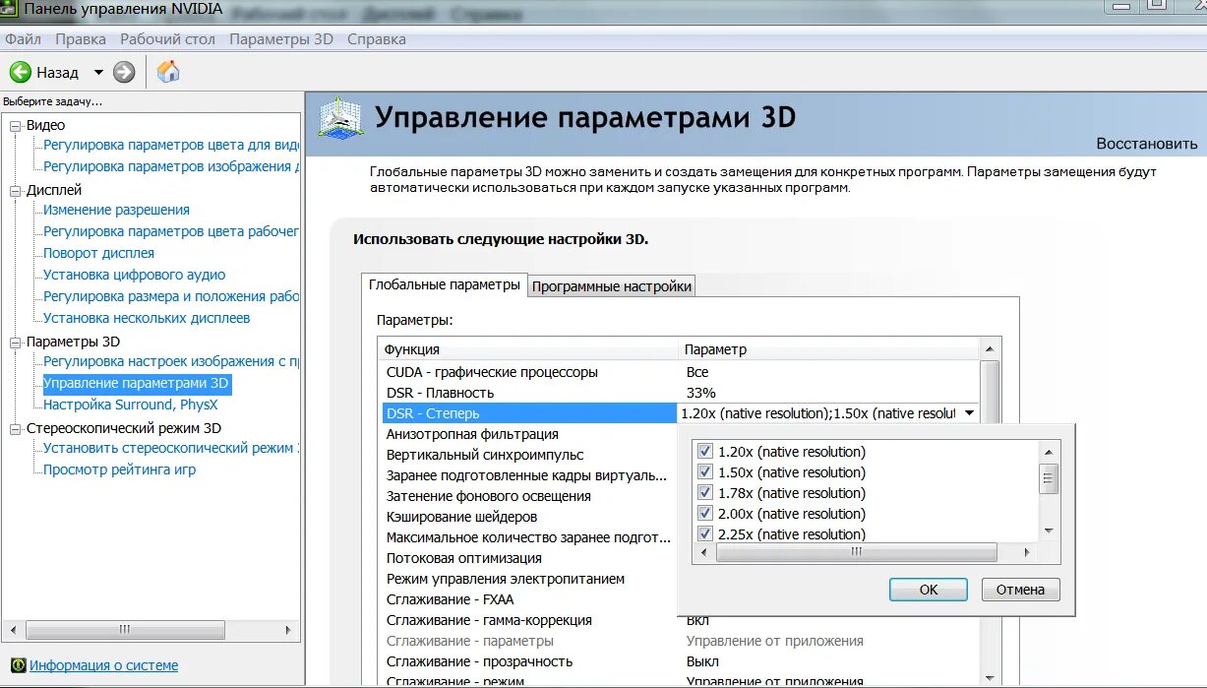Open Установка нескольких дисплеев task
The image size is (1207, 688).
click(147, 318)
